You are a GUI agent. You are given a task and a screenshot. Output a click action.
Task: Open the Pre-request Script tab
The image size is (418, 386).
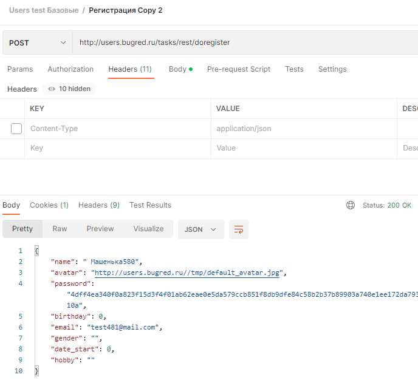click(239, 69)
